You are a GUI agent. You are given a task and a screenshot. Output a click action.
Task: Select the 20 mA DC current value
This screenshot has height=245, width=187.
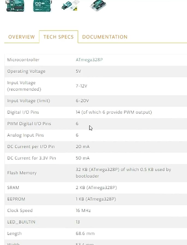[x=83, y=147]
